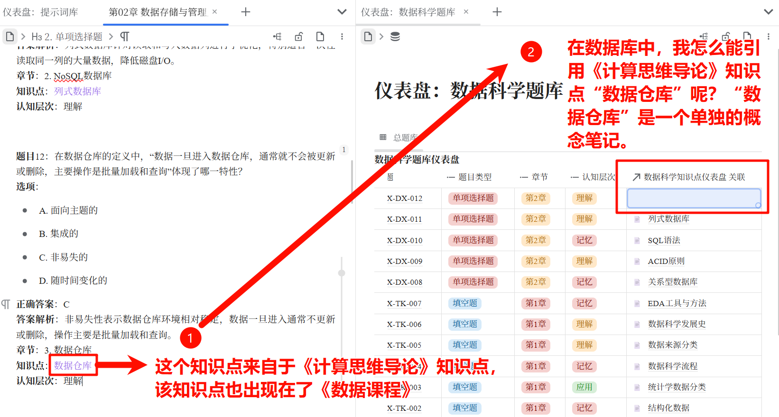Follow the 列式数据库 purple link

click(x=77, y=91)
